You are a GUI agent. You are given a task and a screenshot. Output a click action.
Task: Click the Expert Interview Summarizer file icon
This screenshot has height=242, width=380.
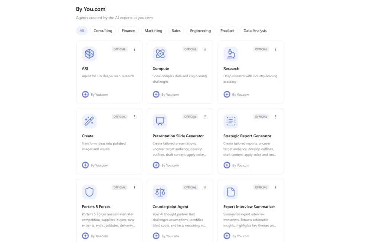click(x=231, y=192)
